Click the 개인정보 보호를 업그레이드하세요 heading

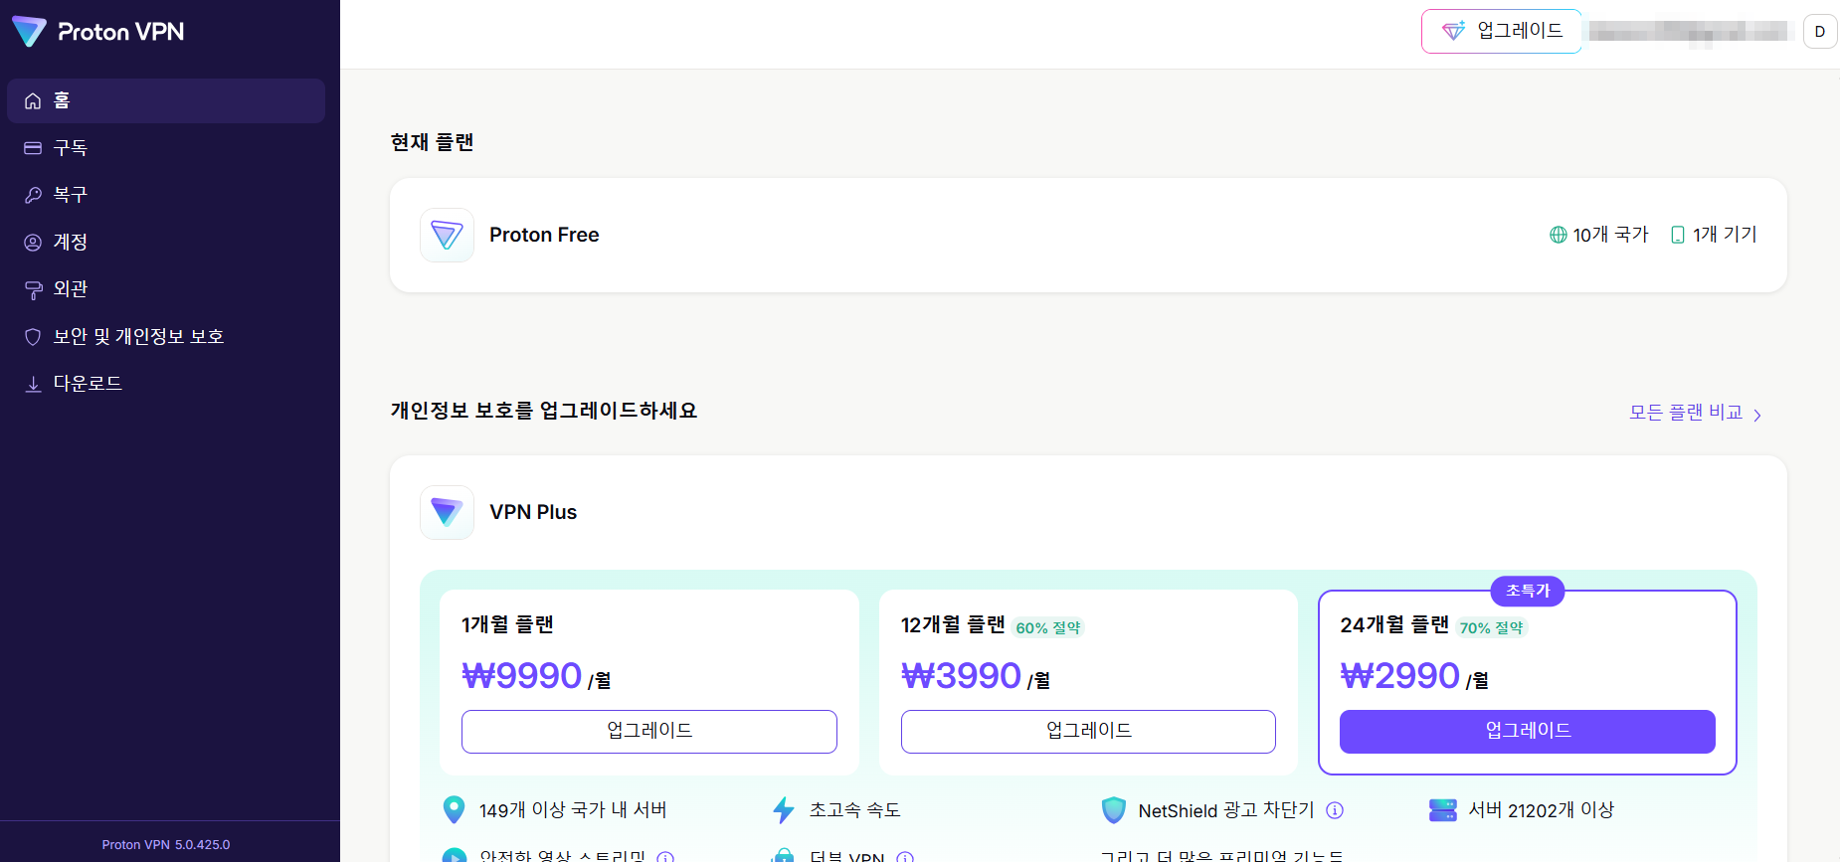tap(544, 411)
